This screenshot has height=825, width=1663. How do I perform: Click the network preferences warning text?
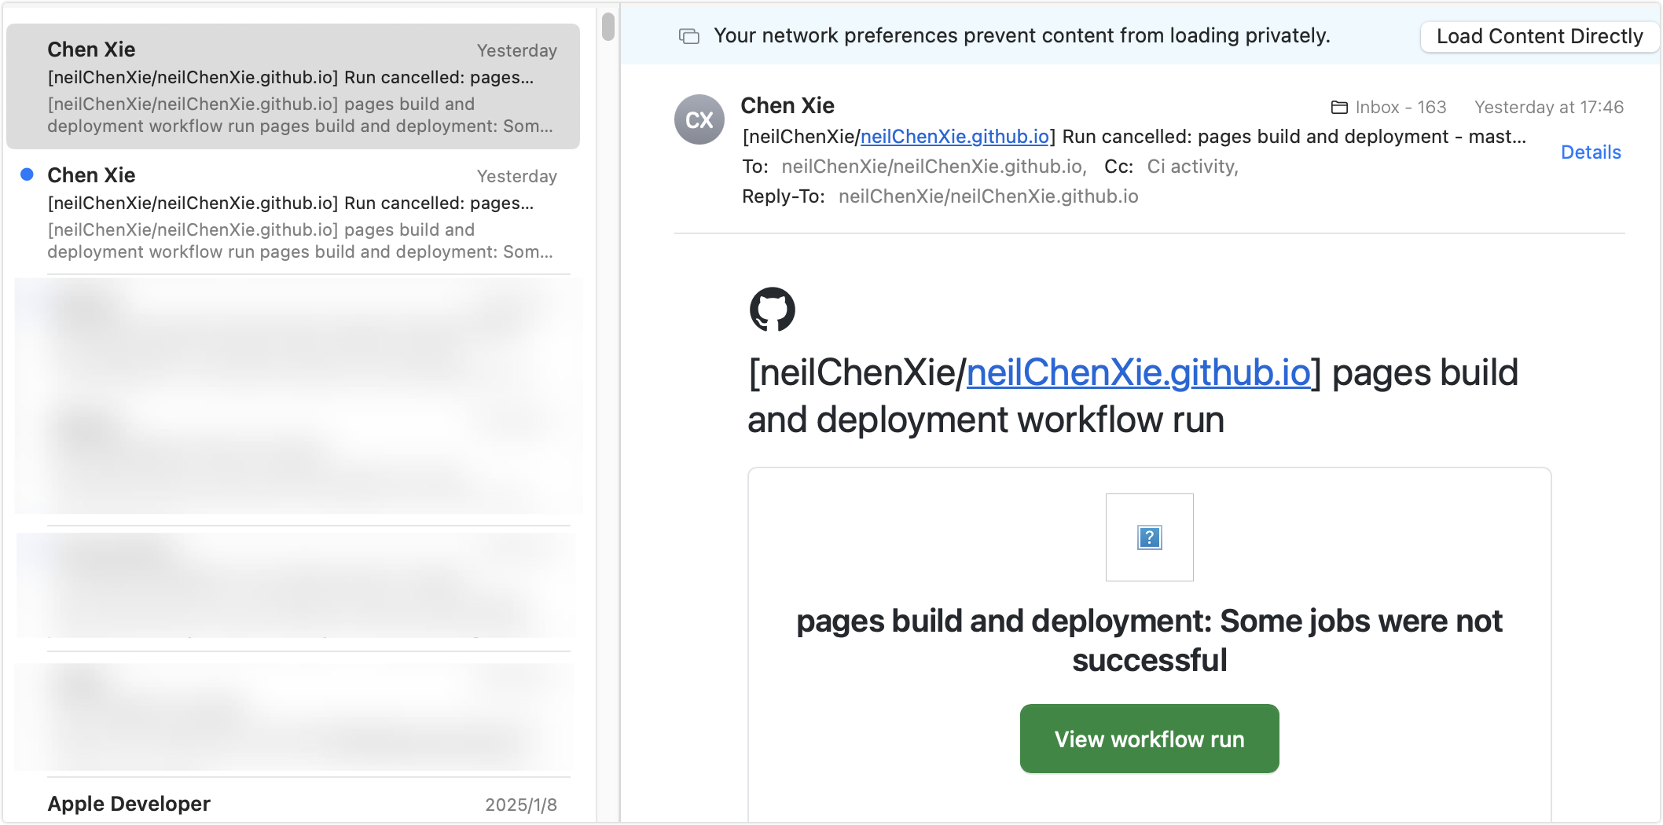tap(1022, 36)
